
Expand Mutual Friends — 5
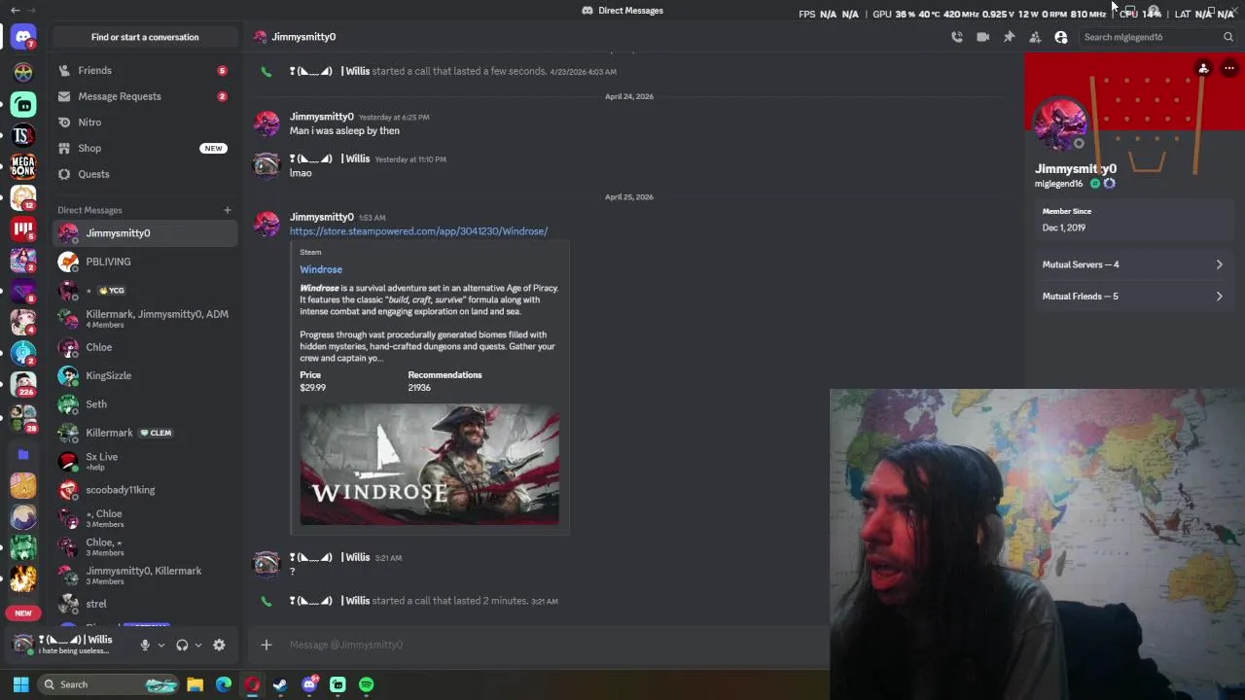click(1132, 297)
